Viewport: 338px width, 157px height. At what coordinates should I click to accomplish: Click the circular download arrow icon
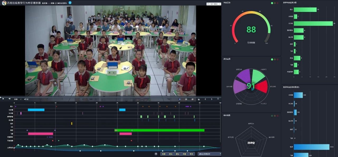coord(156,154)
